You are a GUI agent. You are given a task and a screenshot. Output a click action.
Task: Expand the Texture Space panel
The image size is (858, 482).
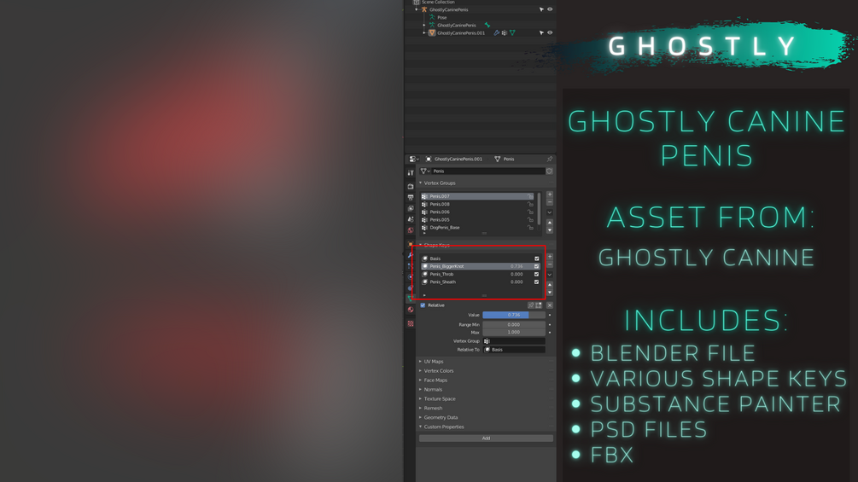tap(420, 399)
